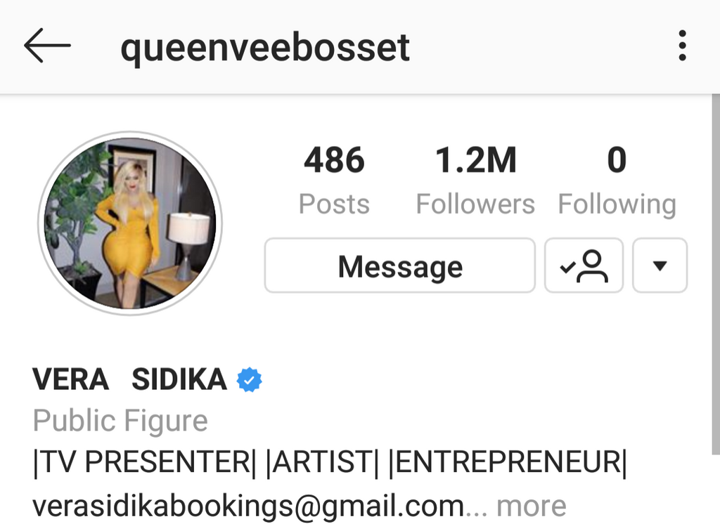Tap the queenveebosset username title
Screen dimensions: 720x524
[265, 47]
